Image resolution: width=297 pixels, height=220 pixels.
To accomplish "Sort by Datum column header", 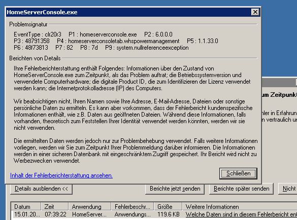I will (x=26, y=207).
